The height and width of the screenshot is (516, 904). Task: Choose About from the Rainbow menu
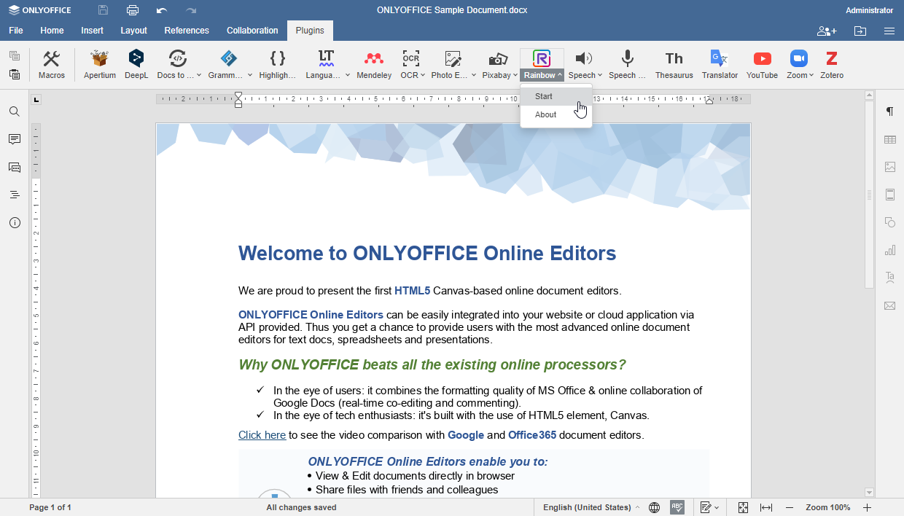tap(556, 114)
